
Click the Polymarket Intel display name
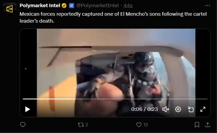coord(40,6)
